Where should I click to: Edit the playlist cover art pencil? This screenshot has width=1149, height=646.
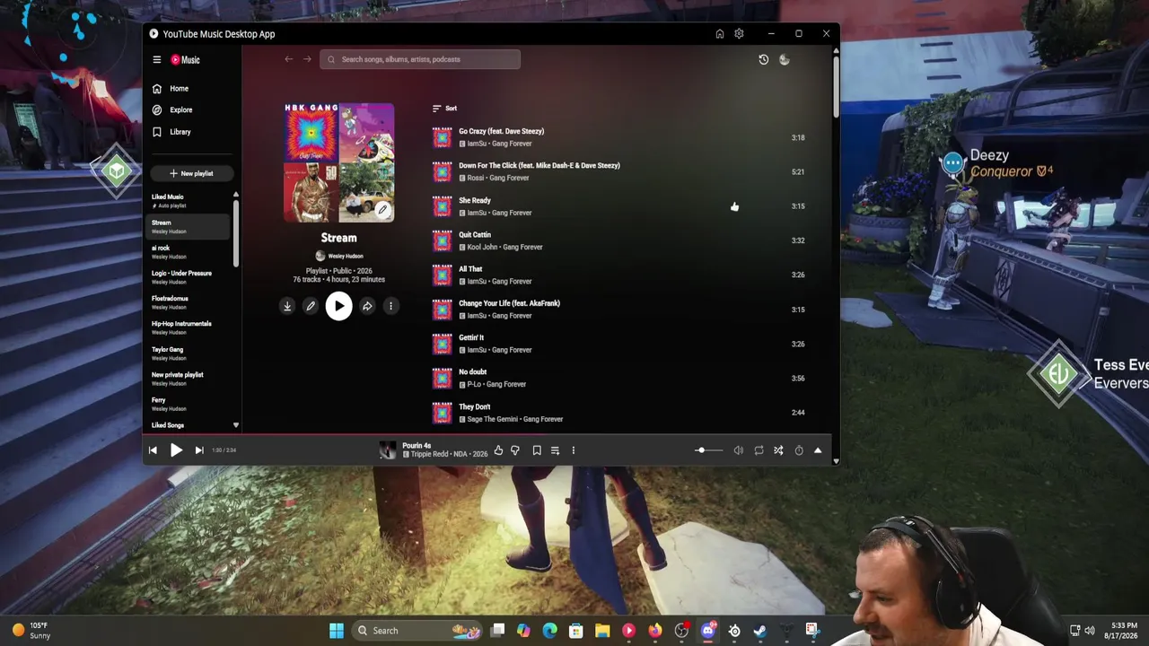382,210
